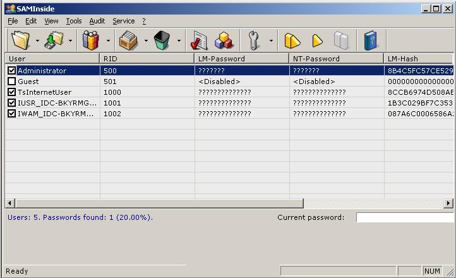Viewport: 456px width, 278px height.
Task: Open the Audit menu
Action: pyautogui.click(x=97, y=21)
